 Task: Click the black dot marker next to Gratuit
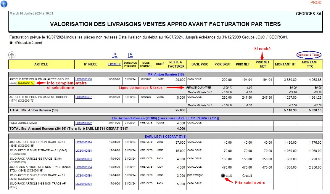click(x=223, y=176)
